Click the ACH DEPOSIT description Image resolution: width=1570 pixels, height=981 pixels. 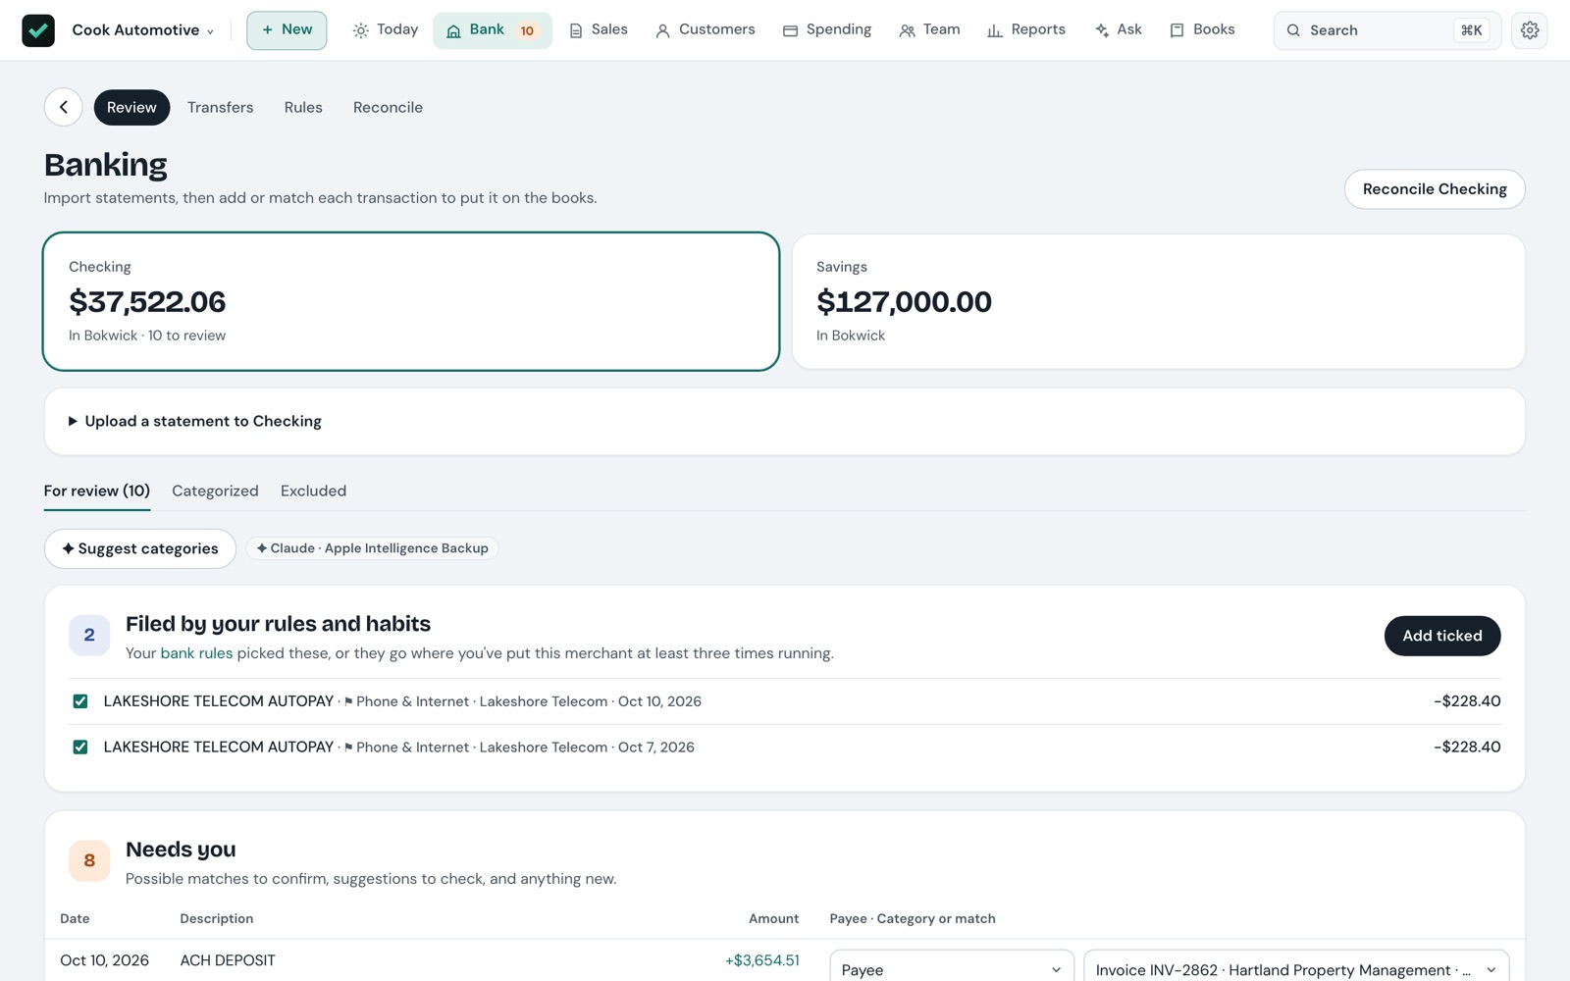(x=228, y=960)
